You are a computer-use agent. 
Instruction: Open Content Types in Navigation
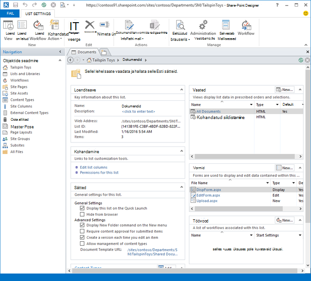(22, 100)
